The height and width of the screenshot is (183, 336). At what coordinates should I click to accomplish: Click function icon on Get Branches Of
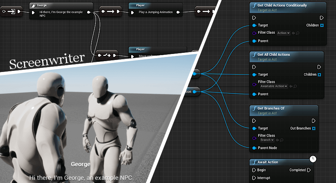[254, 108]
